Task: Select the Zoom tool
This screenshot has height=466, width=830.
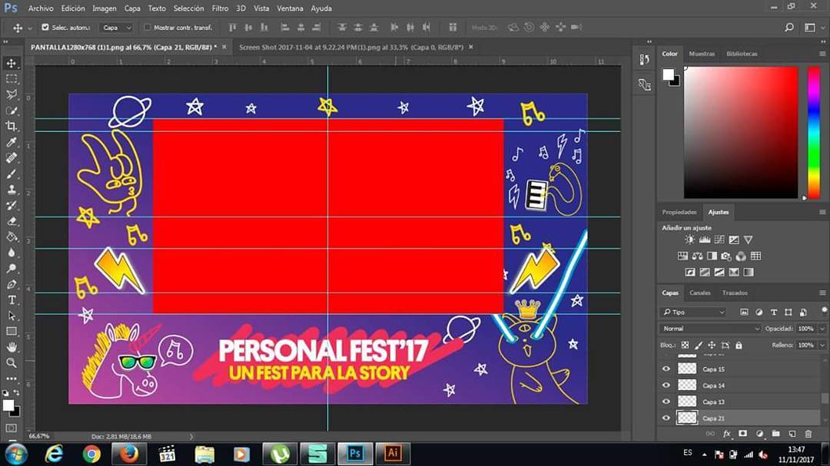Action: (11, 363)
